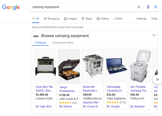Switch to Images results tab
This screenshot has height=116, width=162.
point(70,19)
